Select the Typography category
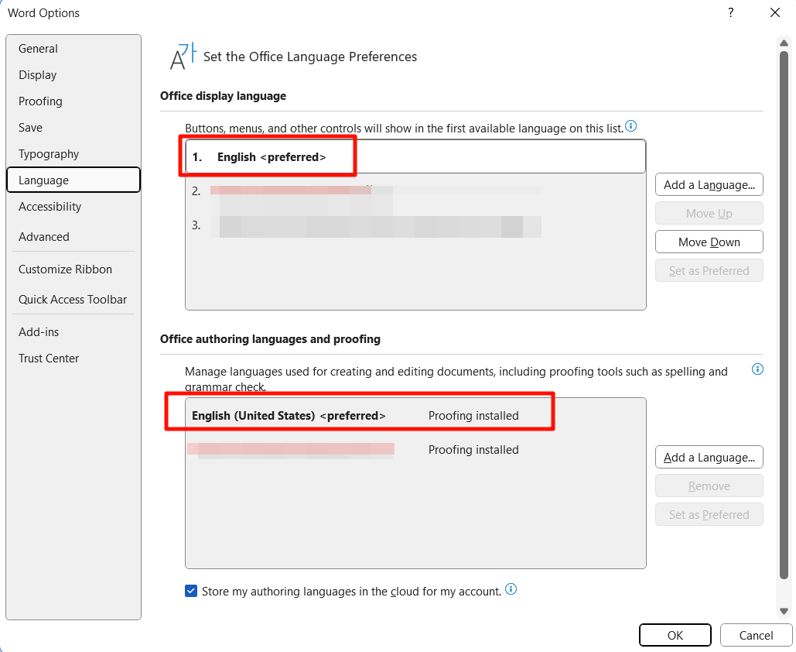Screen dimensions: 796x652 coord(49,153)
